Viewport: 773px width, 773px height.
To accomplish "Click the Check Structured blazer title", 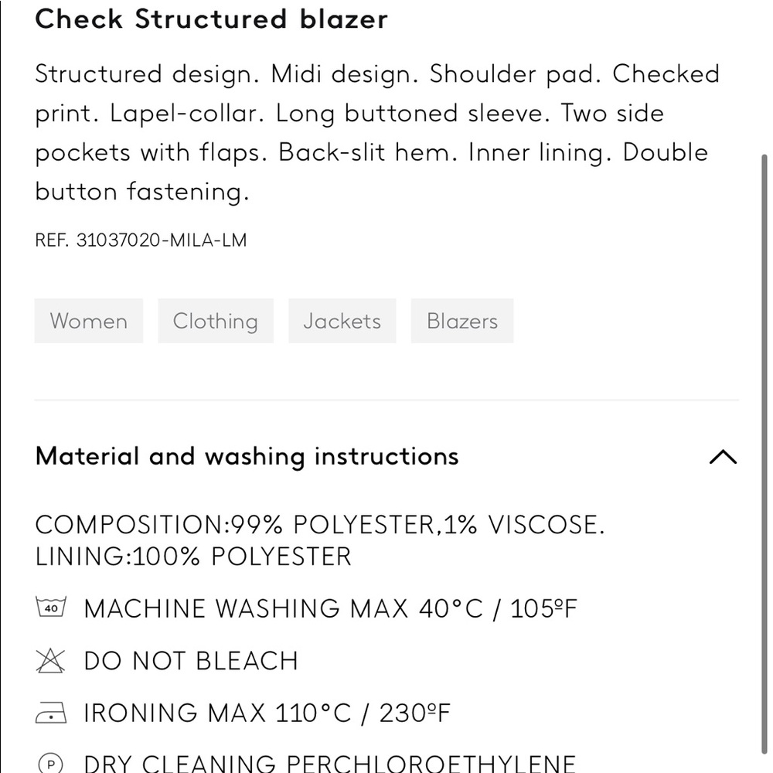I will point(210,19).
